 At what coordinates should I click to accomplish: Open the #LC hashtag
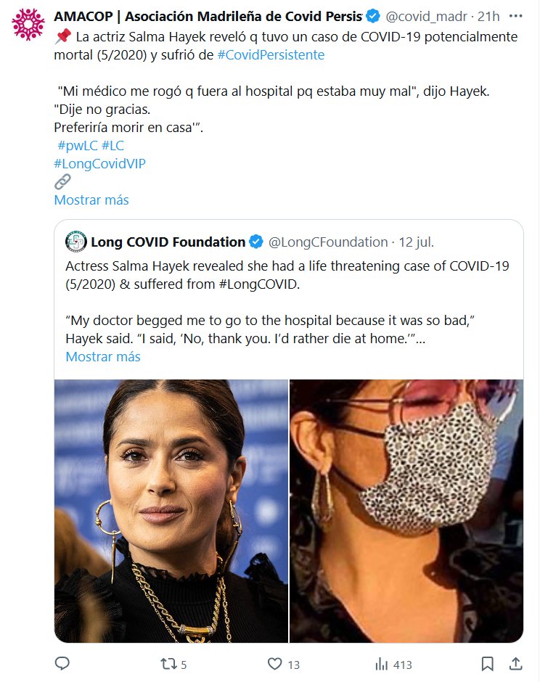click(x=112, y=146)
